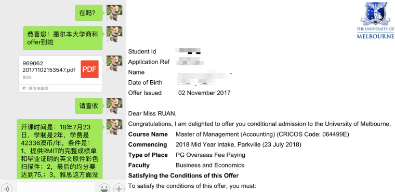This screenshot has width=395, height=192.
Task: Tap corgi avatar beside the PDF attachment
Action: (114, 64)
